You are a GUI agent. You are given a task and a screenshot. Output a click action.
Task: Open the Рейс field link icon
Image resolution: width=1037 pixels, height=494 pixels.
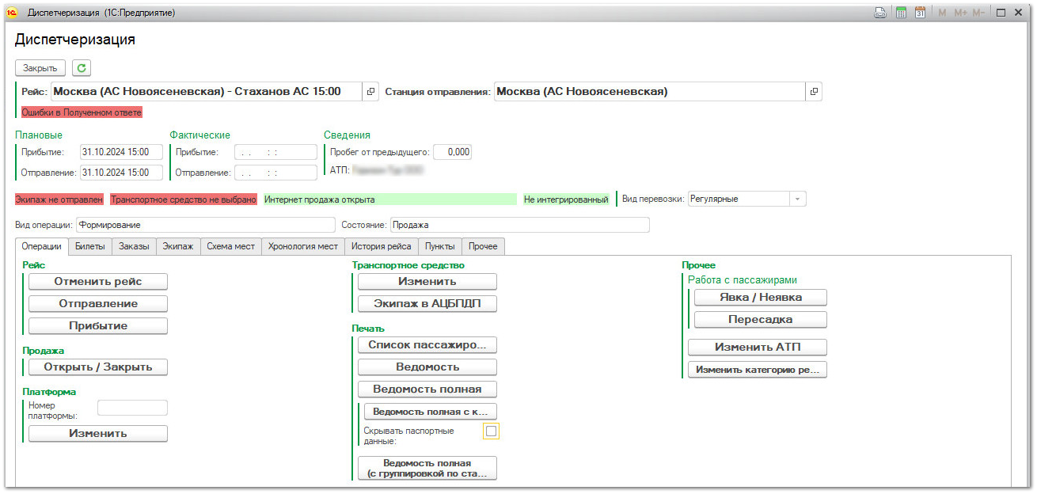tap(370, 92)
